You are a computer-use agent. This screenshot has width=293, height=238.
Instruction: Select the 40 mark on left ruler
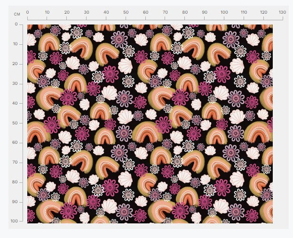point(15,103)
